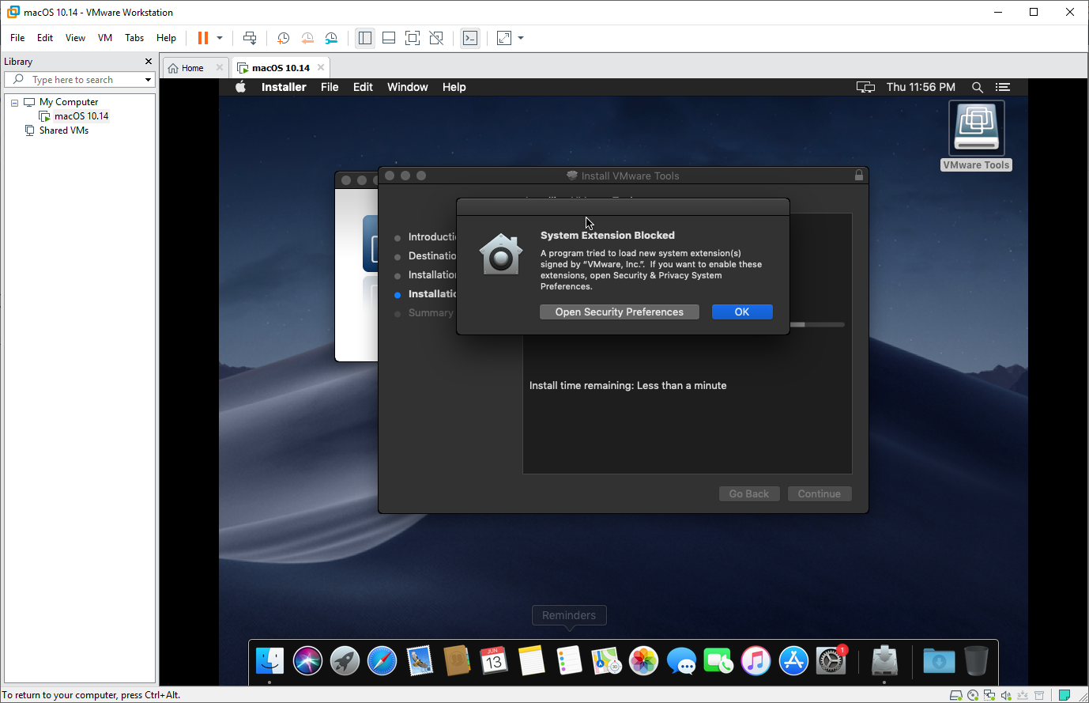
Task: Suspend the virtual machine
Action: pyautogui.click(x=202, y=37)
